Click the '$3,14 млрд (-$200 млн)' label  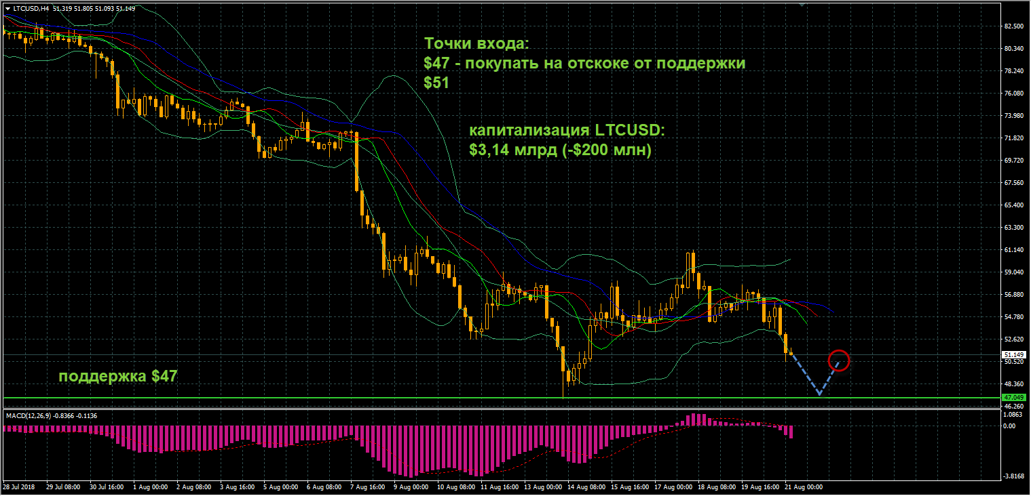click(x=560, y=150)
